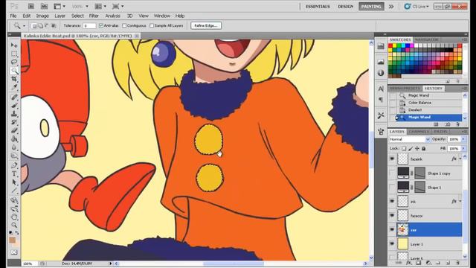The height and width of the screenshot is (268, 476).
Task: Select the Zoom tool in toolbox
Action: (14, 225)
